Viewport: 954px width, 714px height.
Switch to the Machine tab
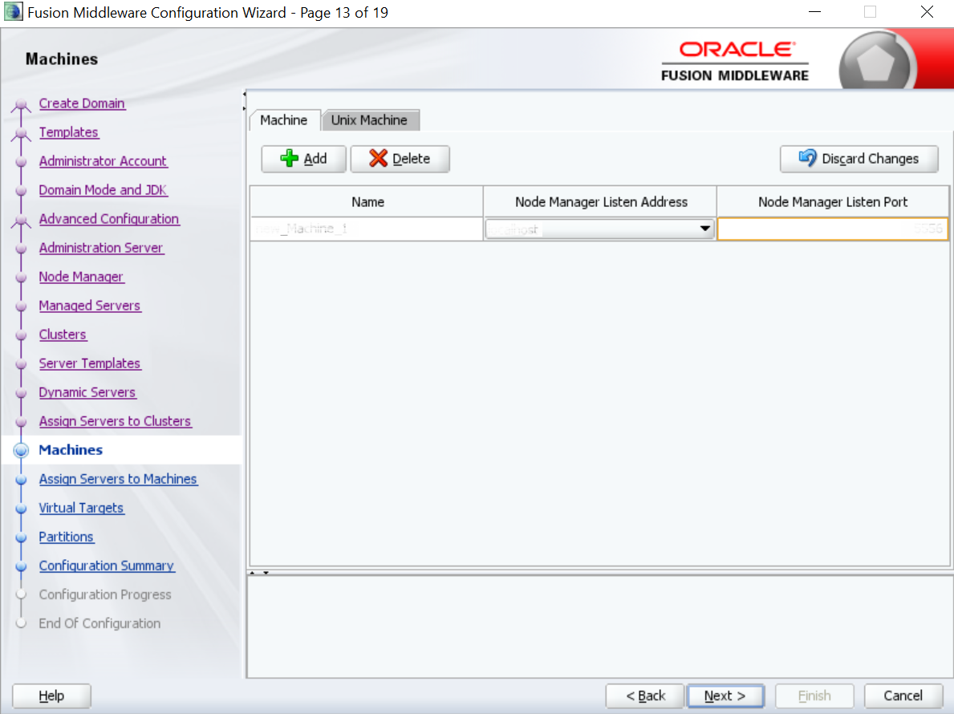click(283, 120)
